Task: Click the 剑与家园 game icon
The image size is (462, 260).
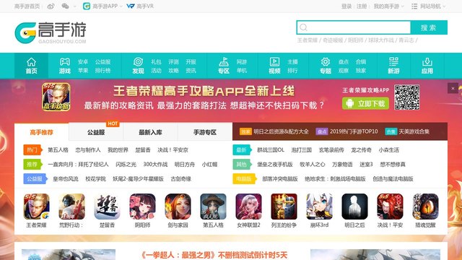Action: [x=178, y=207]
